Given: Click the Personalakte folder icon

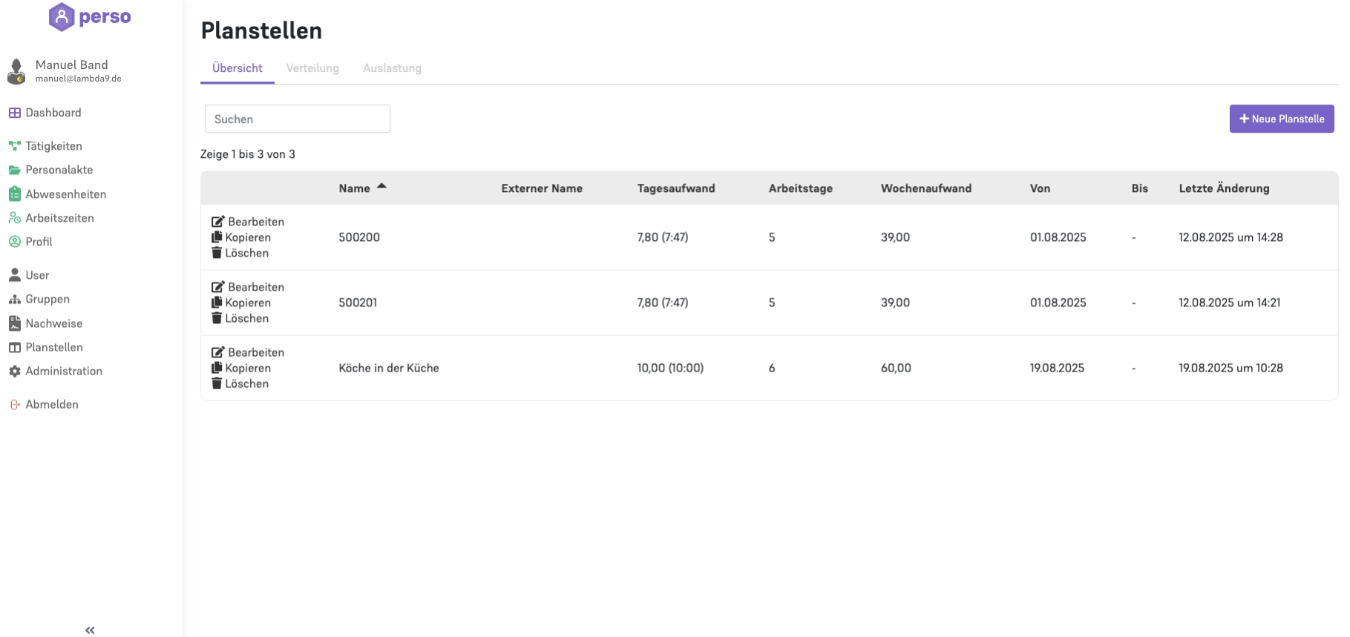Looking at the screenshot, I should click(x=15, y=170).
